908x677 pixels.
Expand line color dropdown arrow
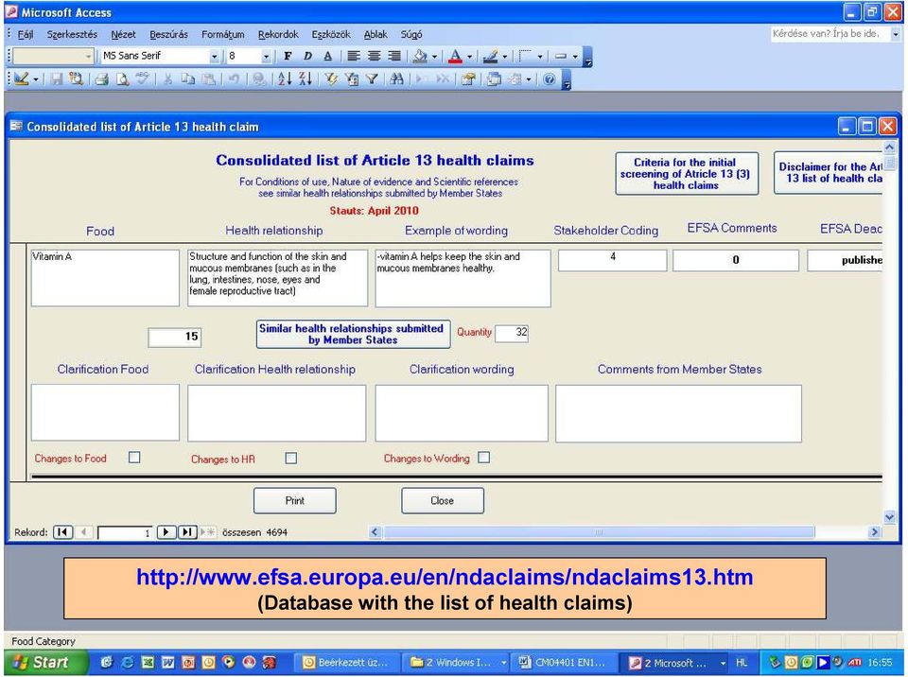tap(505, 56)
